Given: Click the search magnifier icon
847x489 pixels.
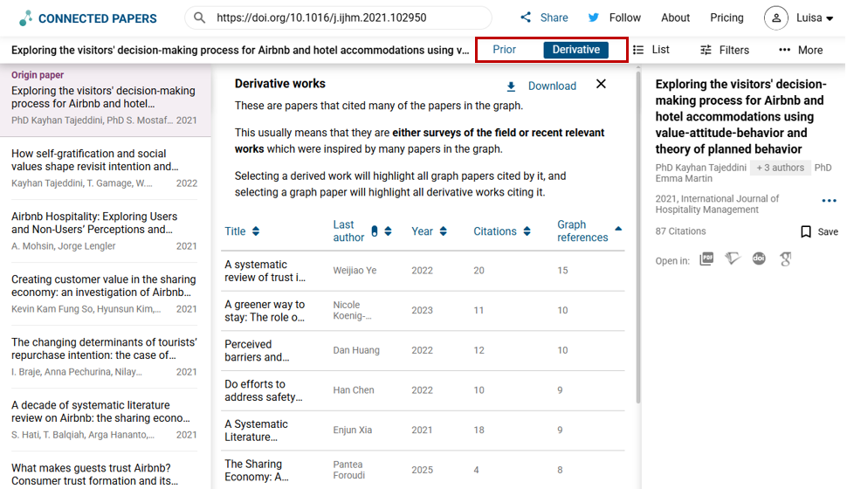Looking at the screenshot, I should click(200, 17).
